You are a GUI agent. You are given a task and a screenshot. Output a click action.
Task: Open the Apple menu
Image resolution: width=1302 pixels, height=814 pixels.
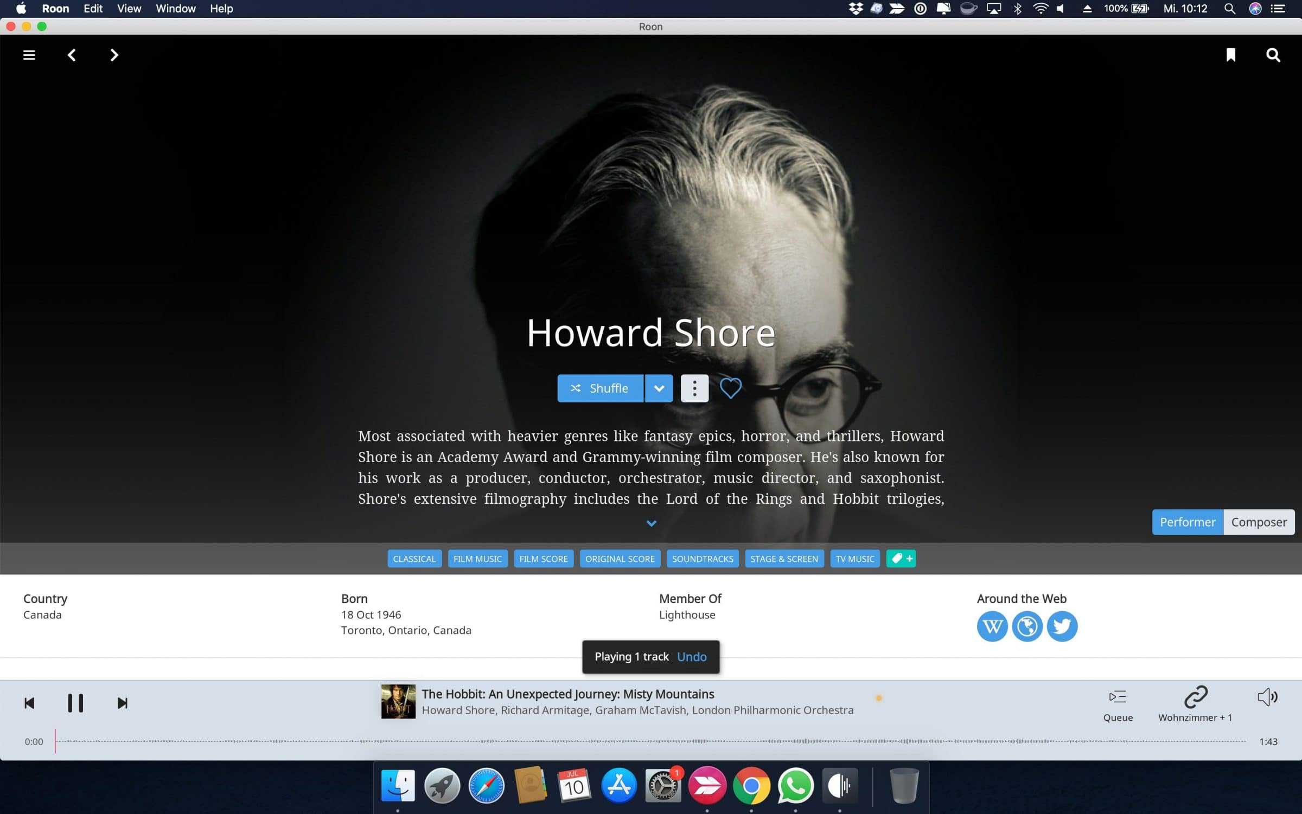tap(21, 9)
